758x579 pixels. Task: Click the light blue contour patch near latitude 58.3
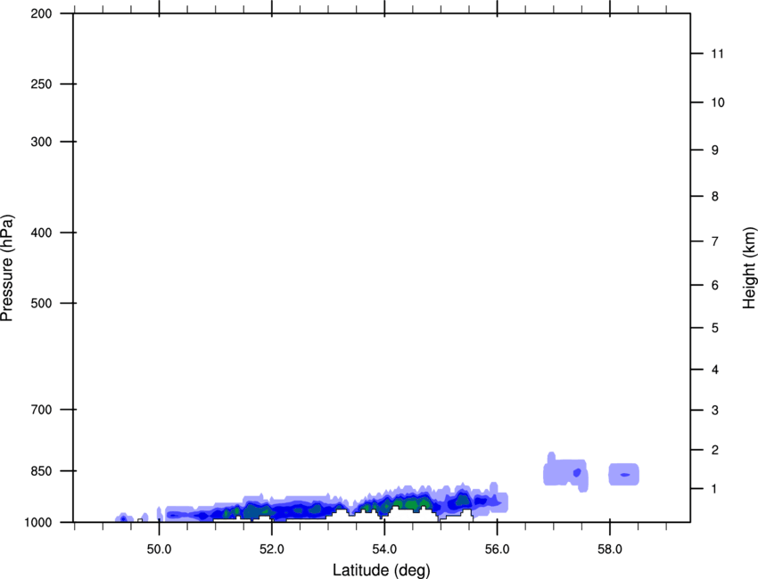pos(624,474)
